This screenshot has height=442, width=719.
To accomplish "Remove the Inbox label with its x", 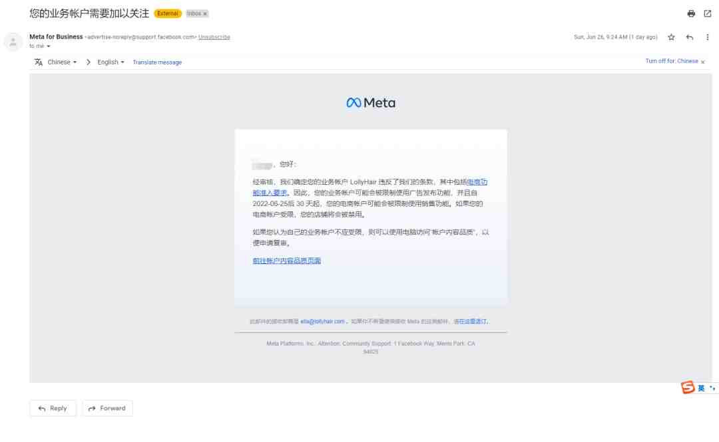I will [x=205, y=14].
